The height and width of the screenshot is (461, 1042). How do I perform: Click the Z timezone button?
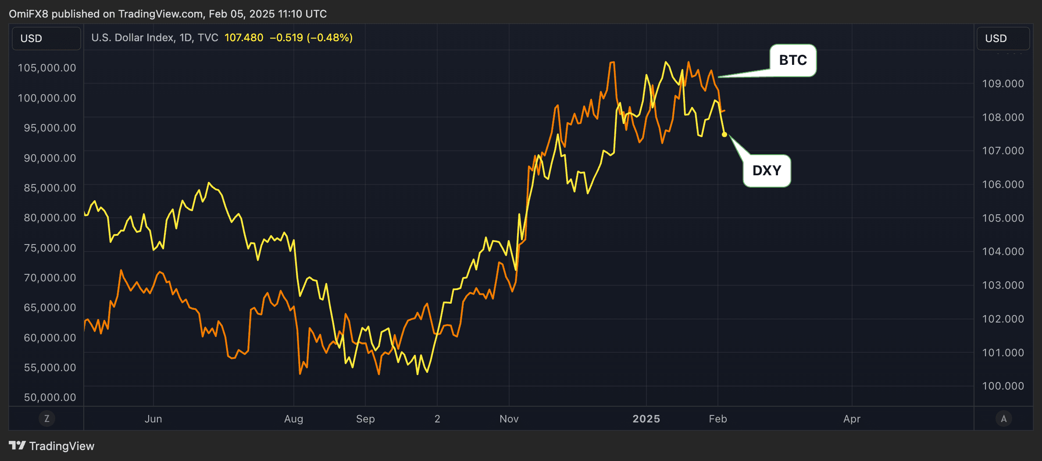pyautogui.click(x=47, y=418)
